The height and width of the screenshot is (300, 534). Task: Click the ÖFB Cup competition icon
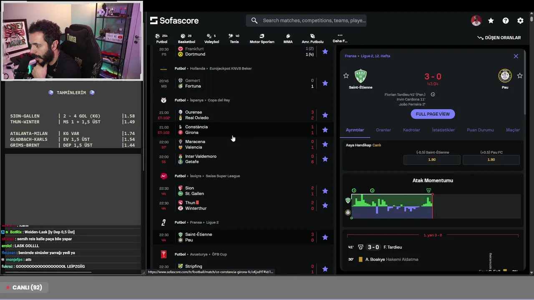click(164, 254)
